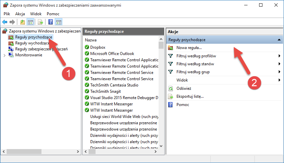Image resolution: width=284 pixels, height=163 pixels.
Task: Expand the Monitorowanie tree node
Action: [x=4, y=55]
